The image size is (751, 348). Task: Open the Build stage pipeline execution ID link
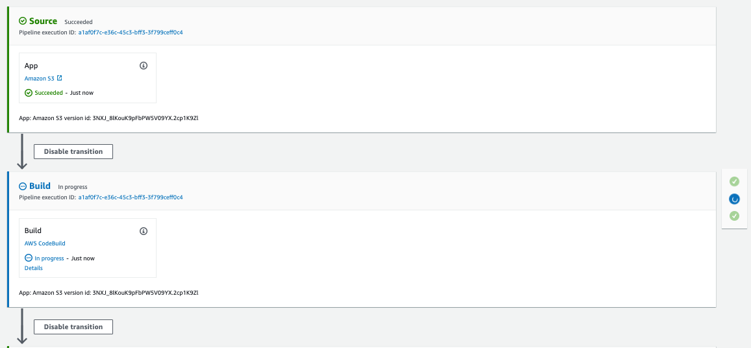coord(131,197)
